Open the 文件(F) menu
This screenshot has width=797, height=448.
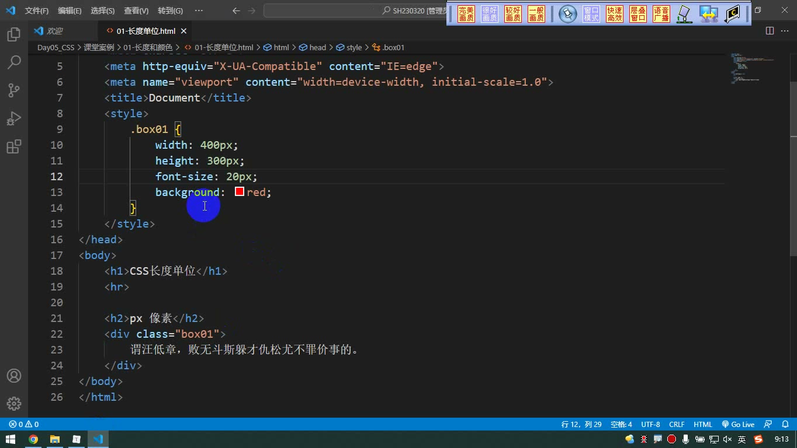37,10
